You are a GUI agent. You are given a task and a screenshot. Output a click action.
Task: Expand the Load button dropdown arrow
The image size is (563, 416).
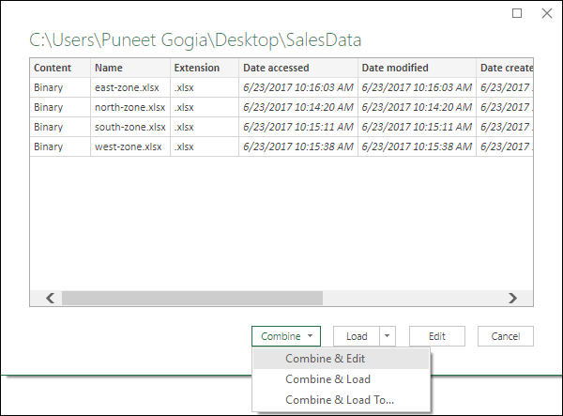[x=388, y=336]
